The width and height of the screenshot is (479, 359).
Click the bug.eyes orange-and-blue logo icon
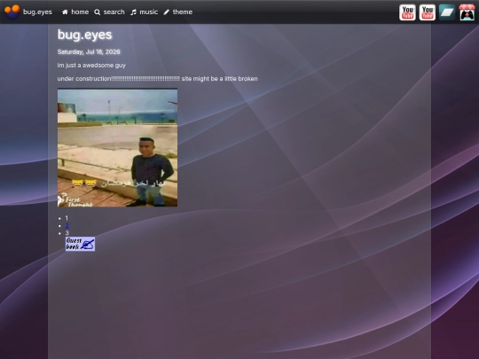12,12
